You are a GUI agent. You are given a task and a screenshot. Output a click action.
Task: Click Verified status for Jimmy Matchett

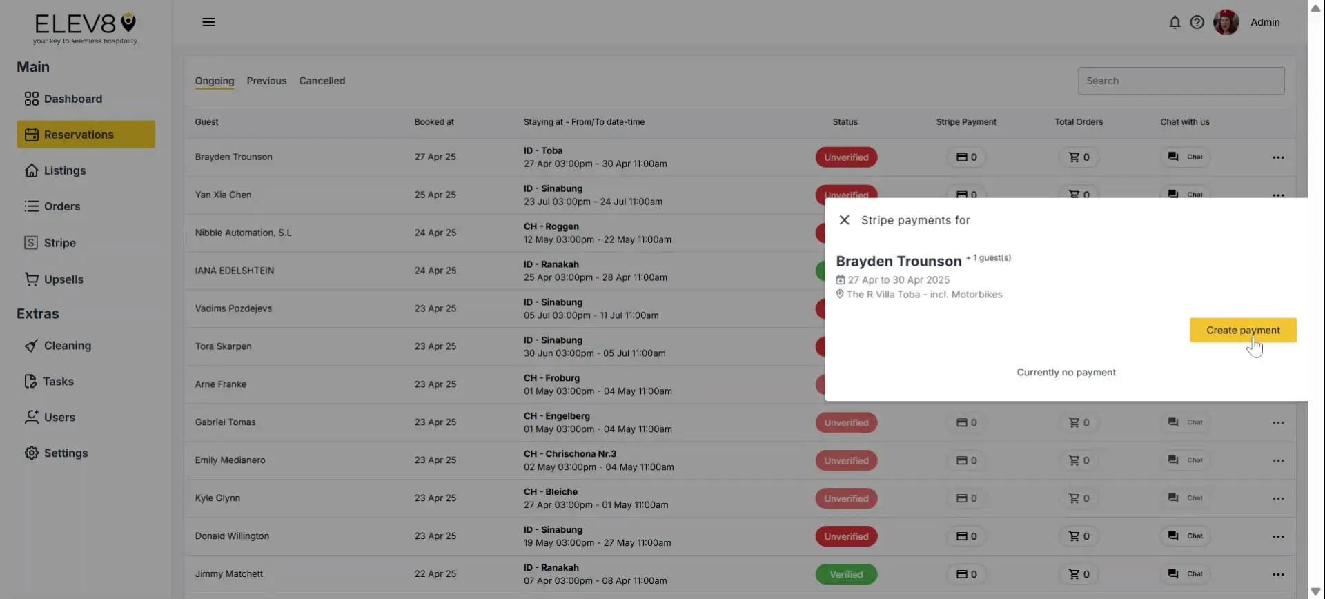[846, 574]
